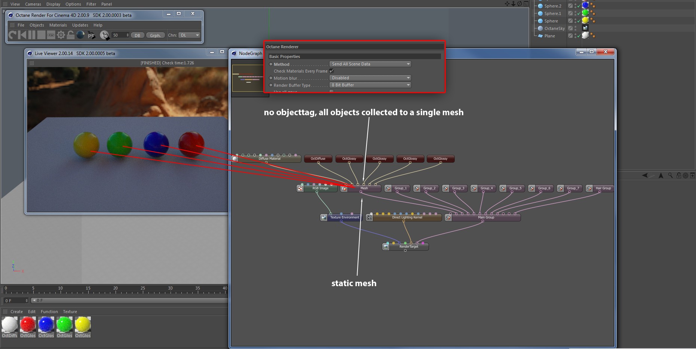Open the Motion blur dropdown
Screen dimensions: 696x349
coord(370,78)
